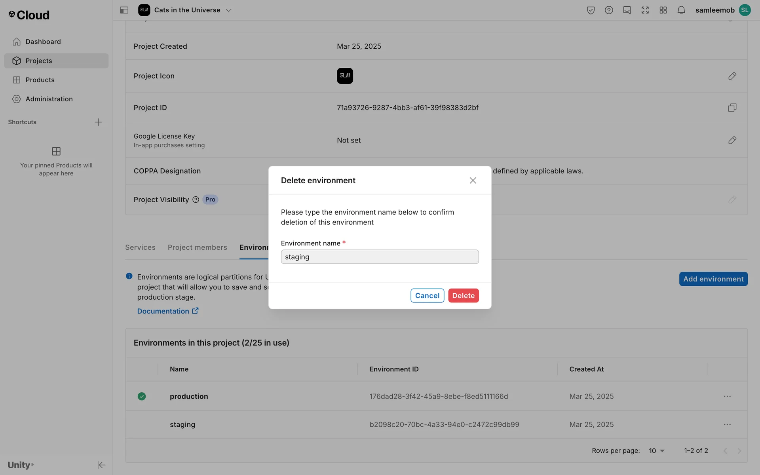Close the Delete environment dialog
Screen dimensions: 760x475
click(x=473, y=180)
